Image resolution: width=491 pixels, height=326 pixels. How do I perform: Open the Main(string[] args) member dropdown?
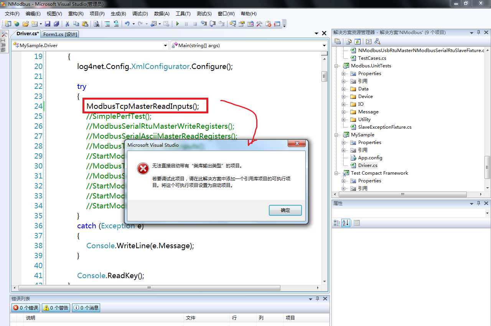tap(324, 46)
